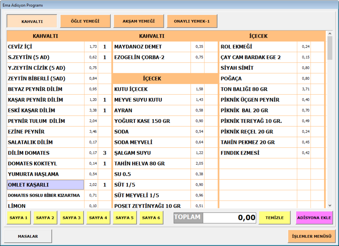Open İŞLEMLER MENÜSÜ
Viewport: 339px width, 246px height.
311,236
